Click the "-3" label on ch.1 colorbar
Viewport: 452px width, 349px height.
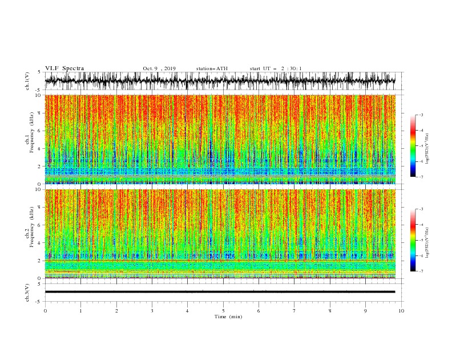point(421,115)
